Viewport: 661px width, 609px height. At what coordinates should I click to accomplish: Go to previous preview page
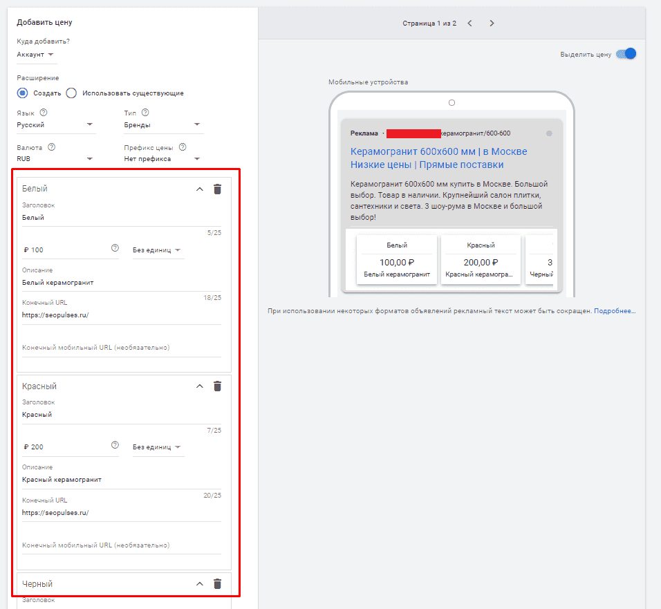click(469, 24)
